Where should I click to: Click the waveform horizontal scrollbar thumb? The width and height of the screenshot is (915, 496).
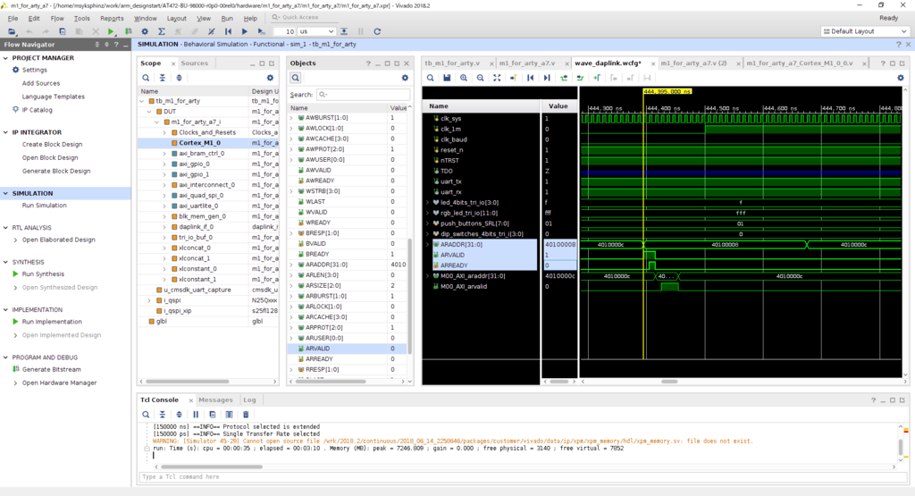coord(669,382)
